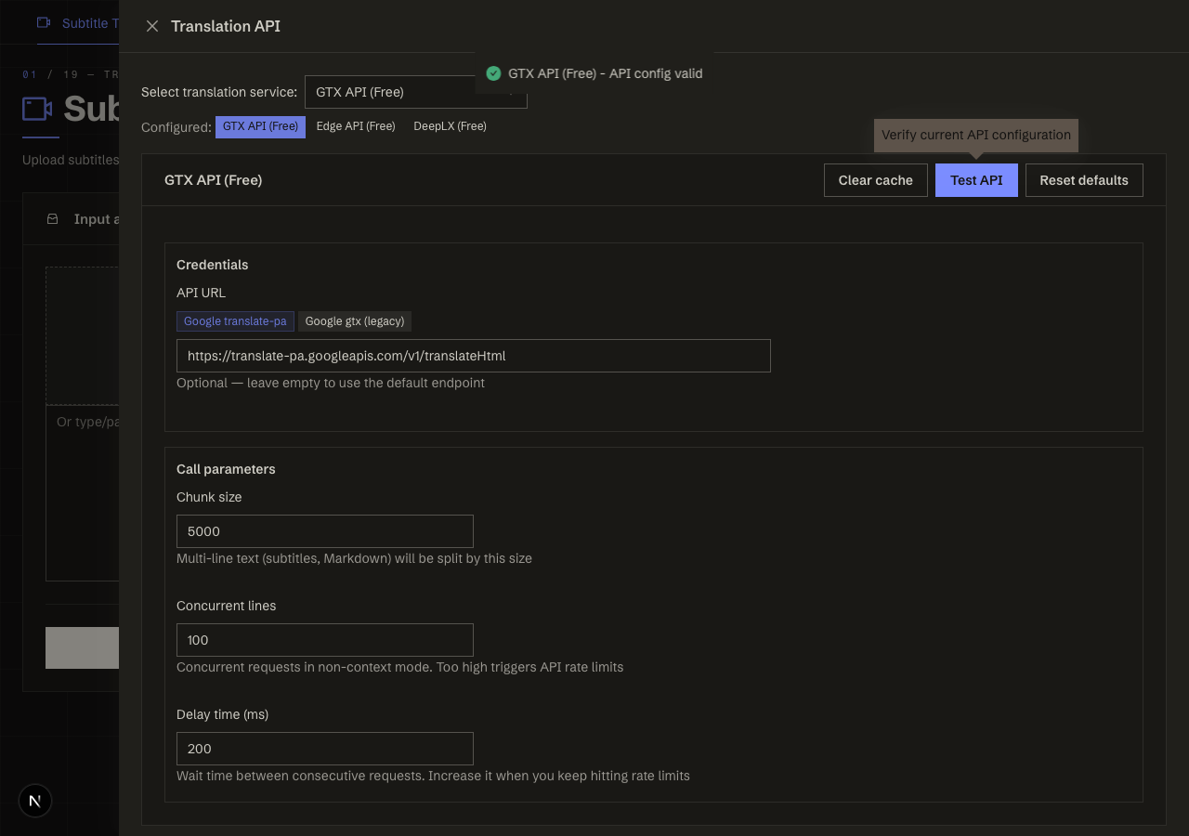
Task: Open the translation service dropdown
Action: 416,92
